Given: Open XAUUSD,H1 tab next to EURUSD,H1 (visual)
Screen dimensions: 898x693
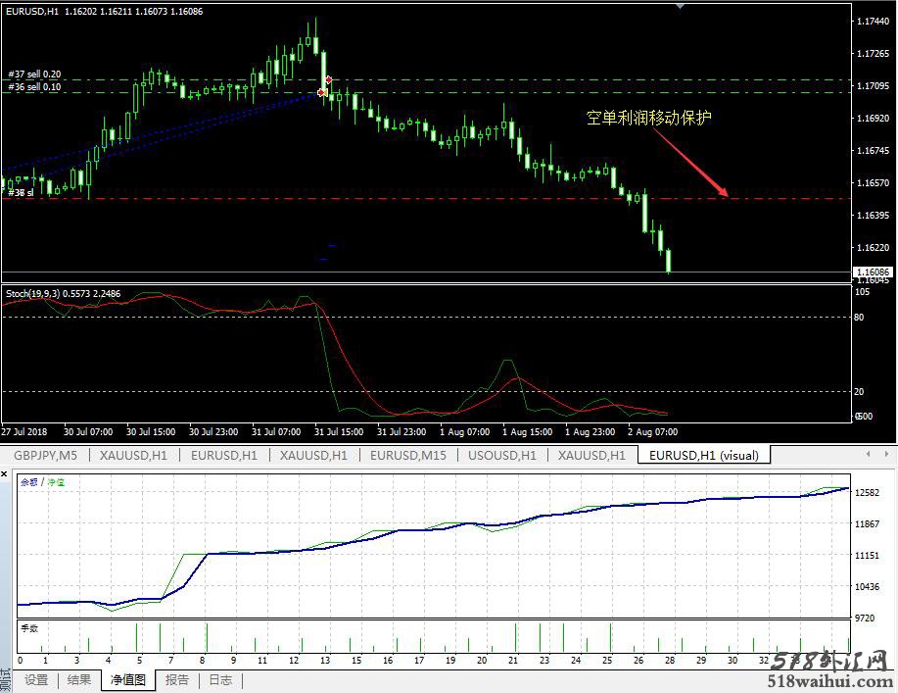Looking at the screenshot, I should [591, 455].
